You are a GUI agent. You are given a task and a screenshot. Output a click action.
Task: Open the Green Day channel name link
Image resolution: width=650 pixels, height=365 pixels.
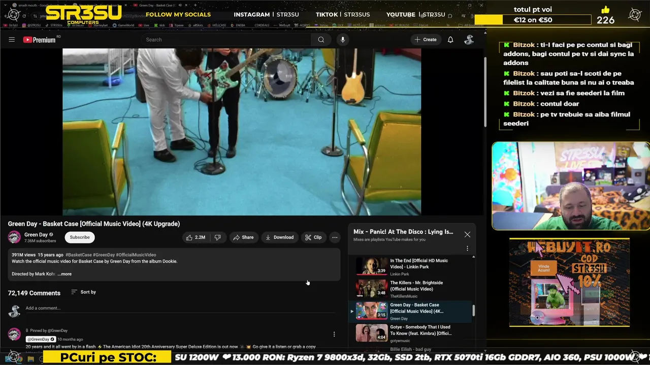coord(36,235)
